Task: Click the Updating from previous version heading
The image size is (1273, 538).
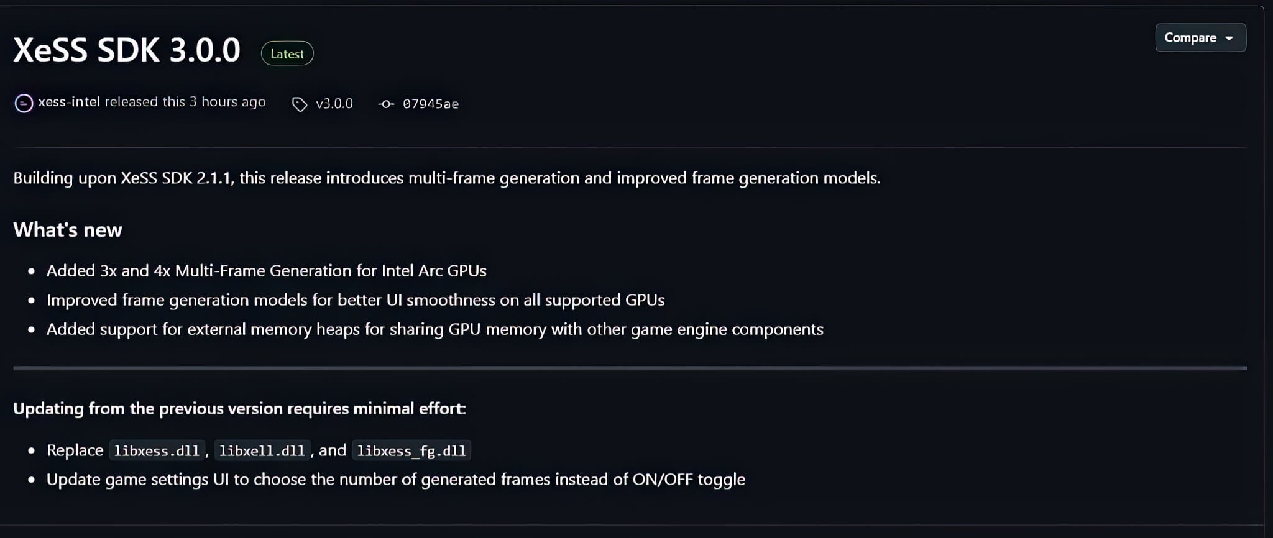Action: 239,408
